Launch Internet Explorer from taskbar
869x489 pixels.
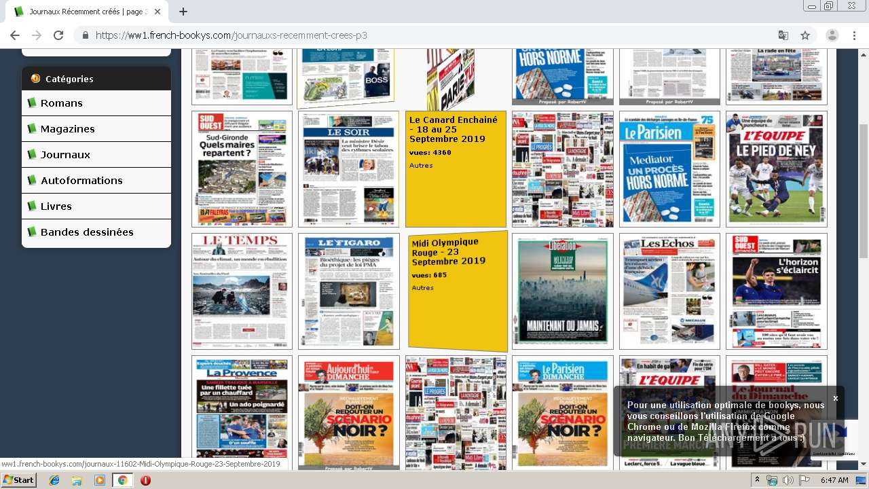coord(55,480)
